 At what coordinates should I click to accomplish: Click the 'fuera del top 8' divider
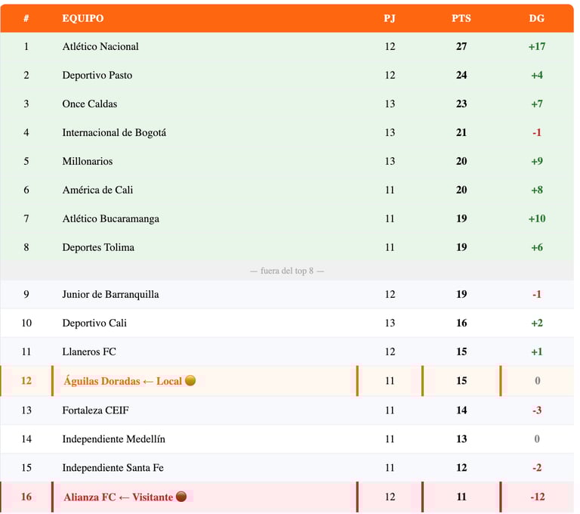287,271
